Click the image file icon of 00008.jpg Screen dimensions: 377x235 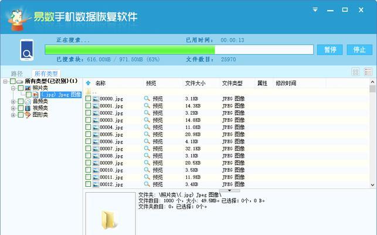[96, 156]
